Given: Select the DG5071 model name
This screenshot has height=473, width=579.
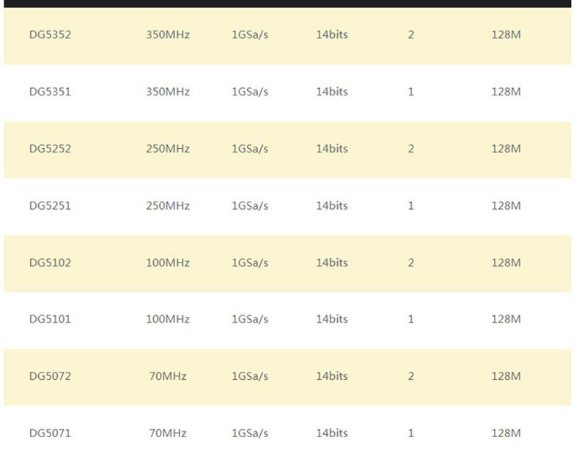Looking at the screenshot, I should [x=50, y=433].
